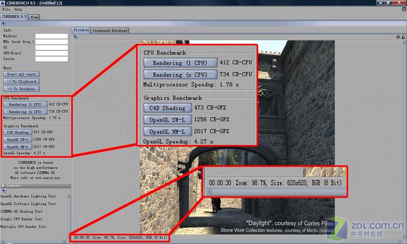The width and height of the screenshot is (407, 244).
Task: Click 'OpenGL Speedup: 4.27 x' in left panel
Action: pyautogui.click(x=24, y=153)
